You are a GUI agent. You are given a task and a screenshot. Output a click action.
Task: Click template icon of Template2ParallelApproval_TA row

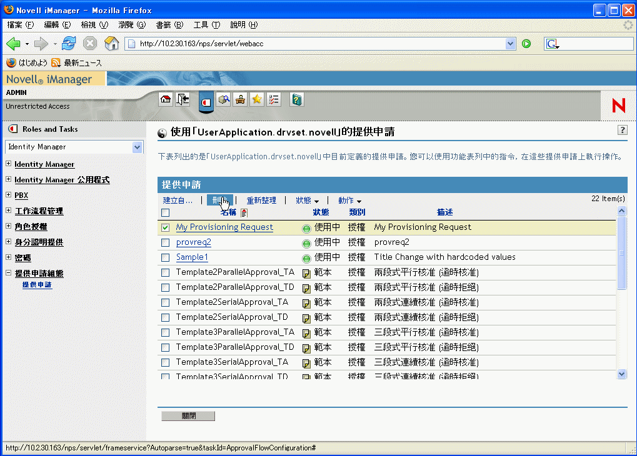pos(306,273)
